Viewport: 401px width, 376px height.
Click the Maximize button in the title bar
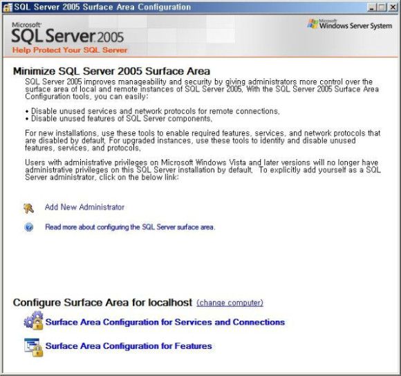tap(382, 8)
